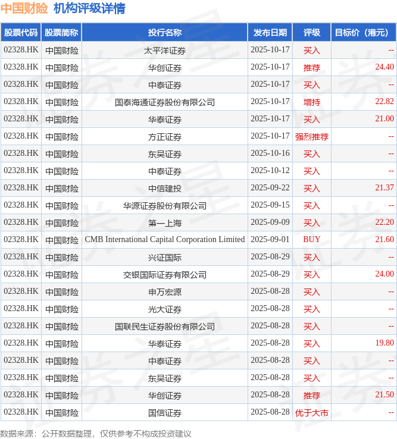Image resolution: width=397 pixels, height=439 pixels.
Task: Click the BUY rating
Action: 311,239
